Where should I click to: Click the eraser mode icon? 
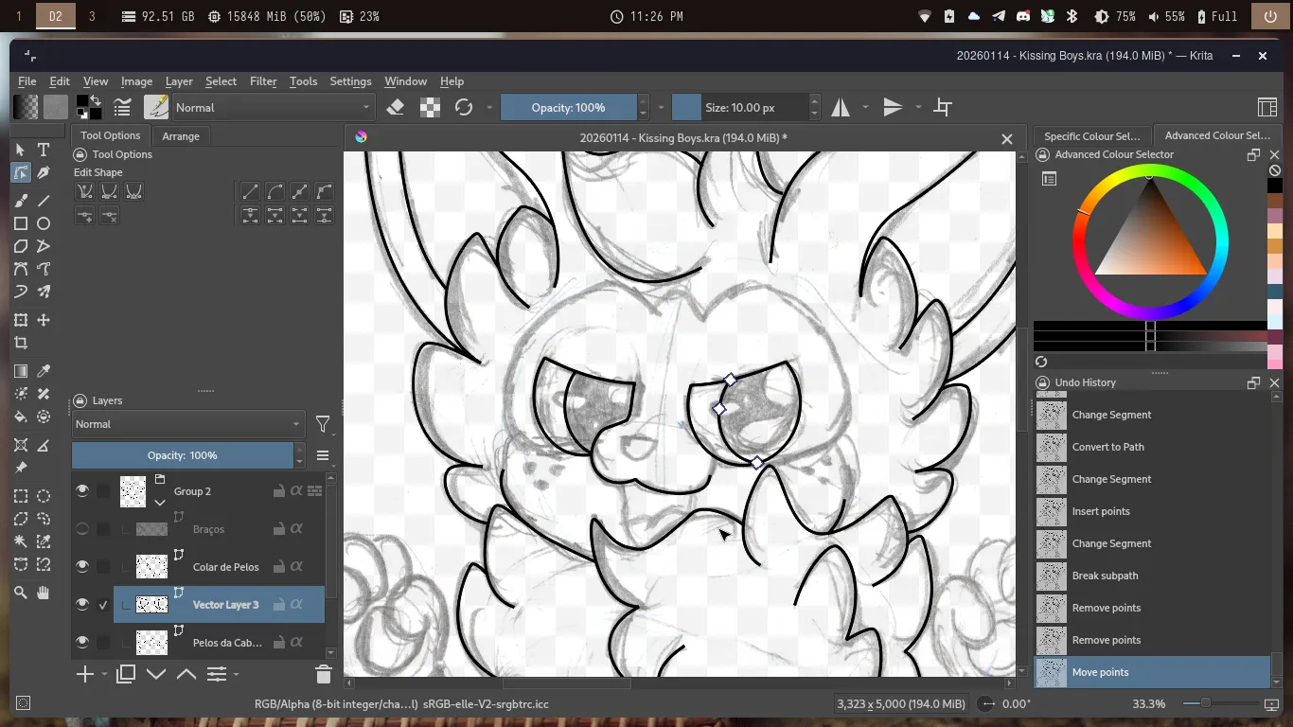[396, 107]
